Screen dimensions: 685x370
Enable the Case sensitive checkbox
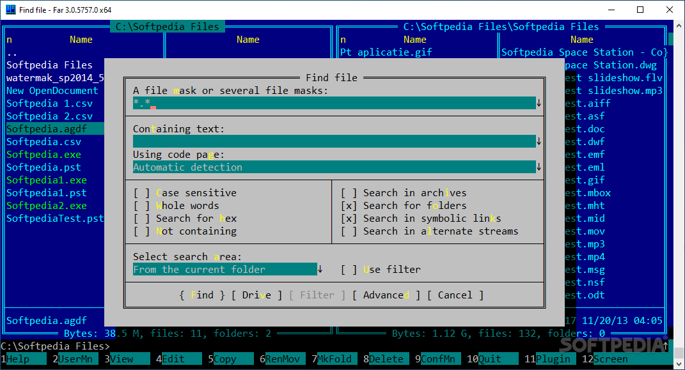coord(185,193)
